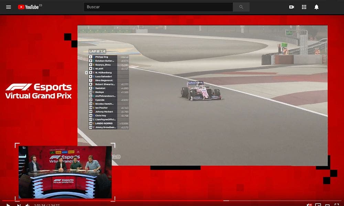Click the position arrows beside N. Hülkenberg
Screen dimensions: 344x206
pos(86,73)
